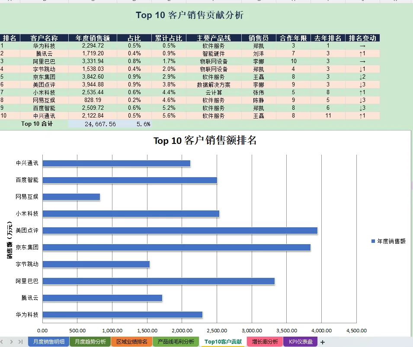This screenshot has height=347, width=413.
Task: Go to previous sheet arrow
Action: 2,342
